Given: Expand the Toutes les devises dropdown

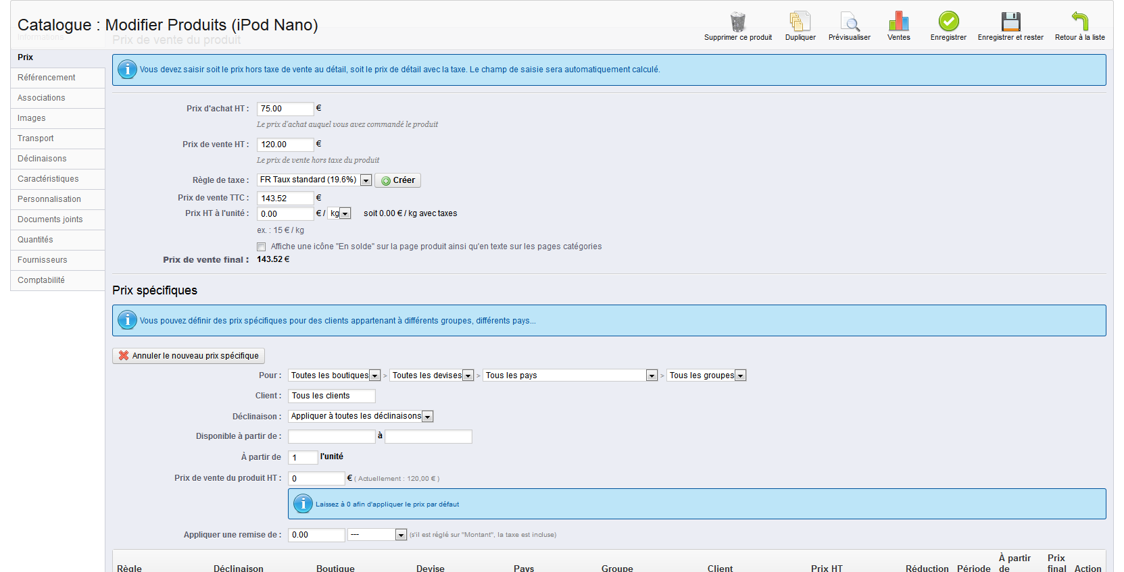Looking at the screenshot, I should [432, 375].
